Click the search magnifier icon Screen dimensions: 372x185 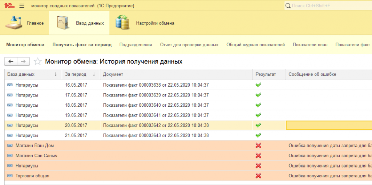click(x=288, y=5)
